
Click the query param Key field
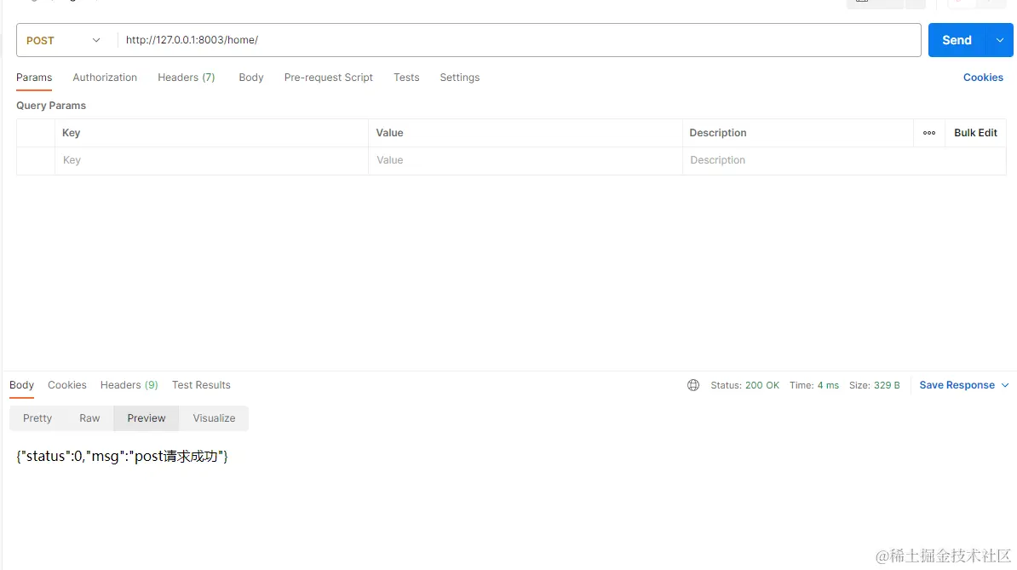[211, 160]
